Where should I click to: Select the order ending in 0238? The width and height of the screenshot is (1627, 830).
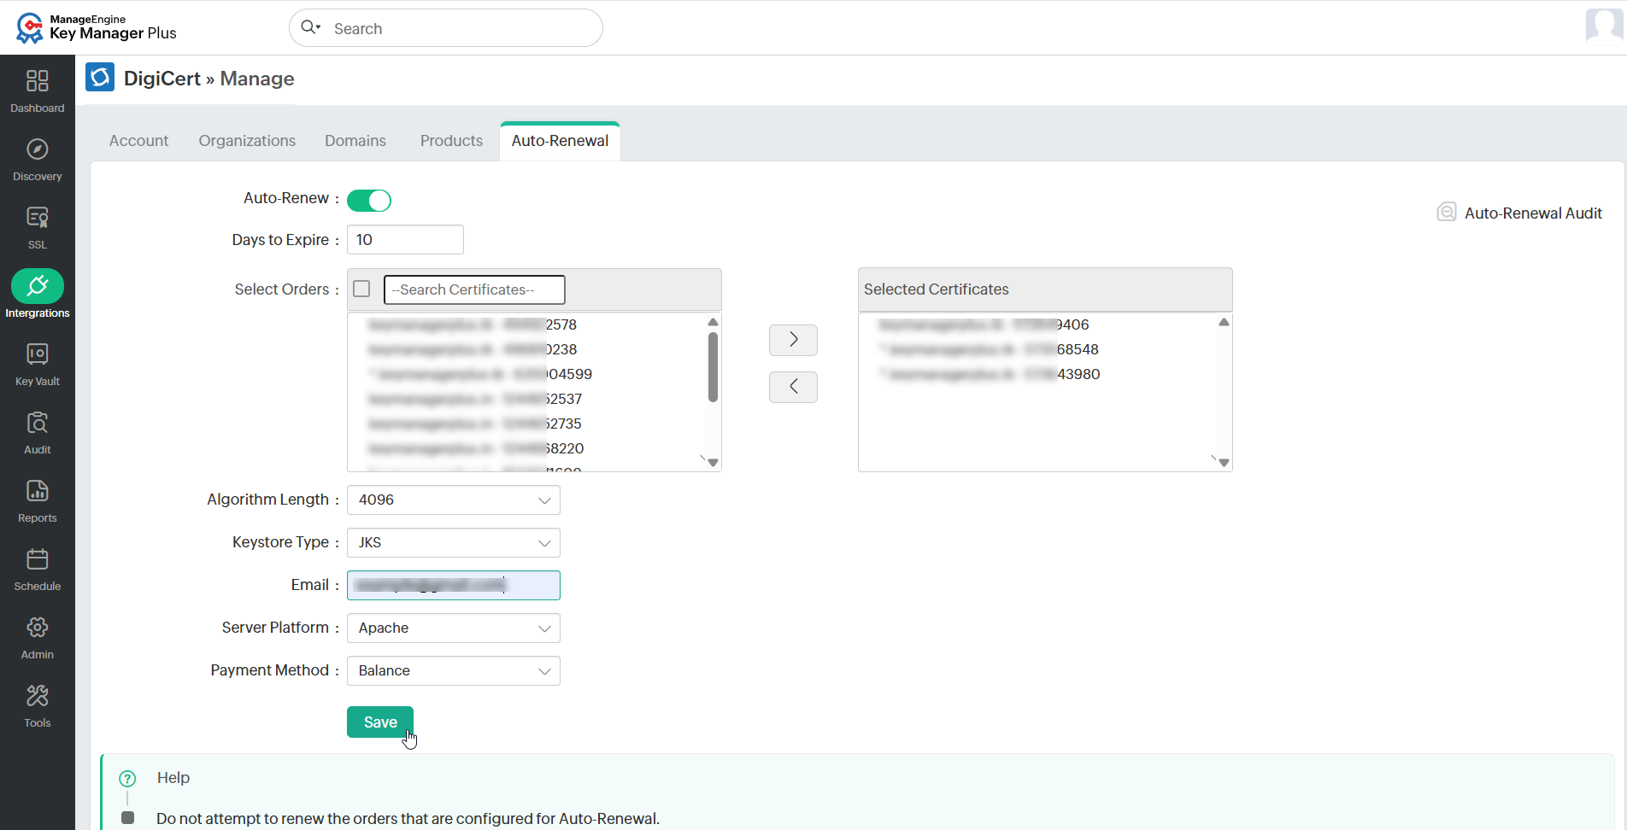(x=472, y=349)
